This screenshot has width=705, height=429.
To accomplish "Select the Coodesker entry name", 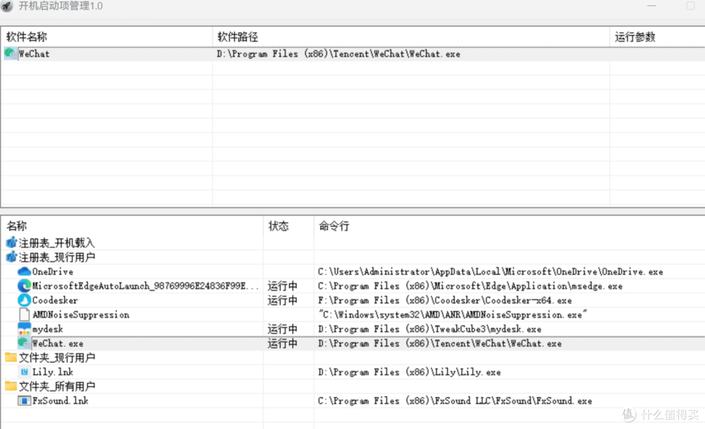I will pos(55,301).
